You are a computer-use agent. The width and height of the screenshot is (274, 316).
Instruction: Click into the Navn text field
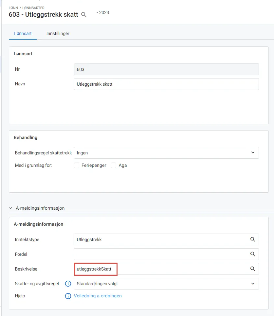point(147,84)
